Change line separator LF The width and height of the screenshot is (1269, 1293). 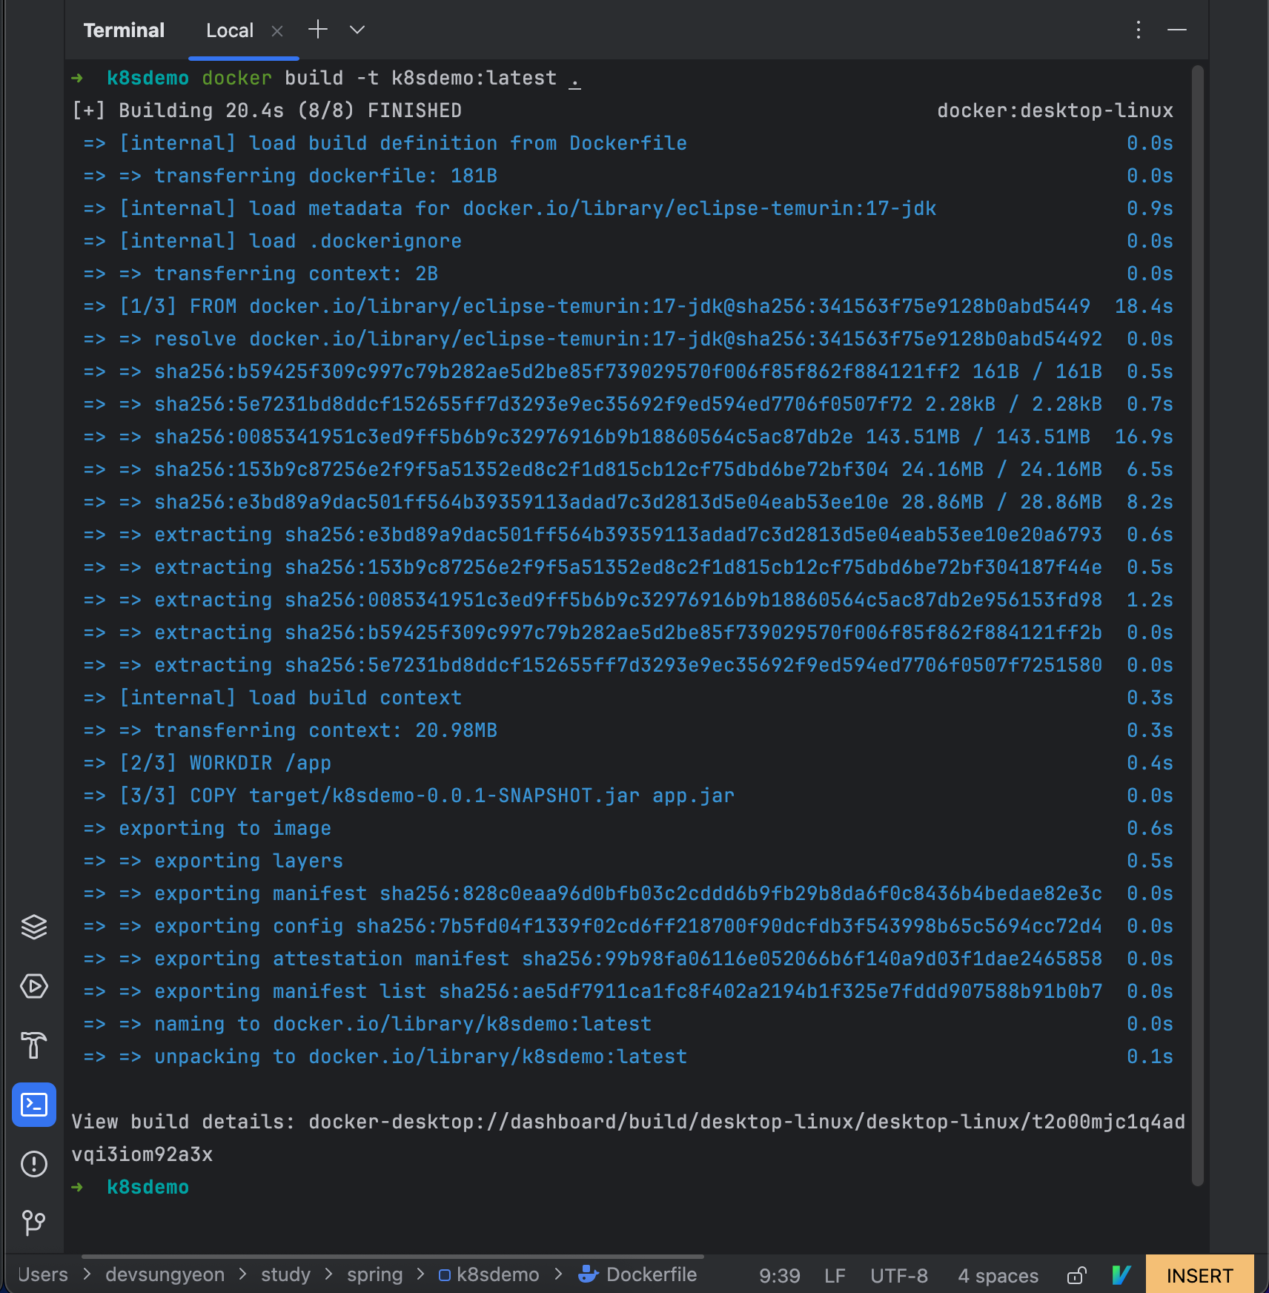(835, 1275)
